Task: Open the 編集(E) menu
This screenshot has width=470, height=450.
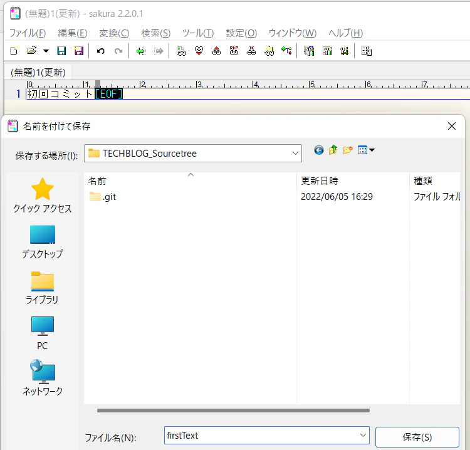Action: pyautogui.click(x=72, y=33)
